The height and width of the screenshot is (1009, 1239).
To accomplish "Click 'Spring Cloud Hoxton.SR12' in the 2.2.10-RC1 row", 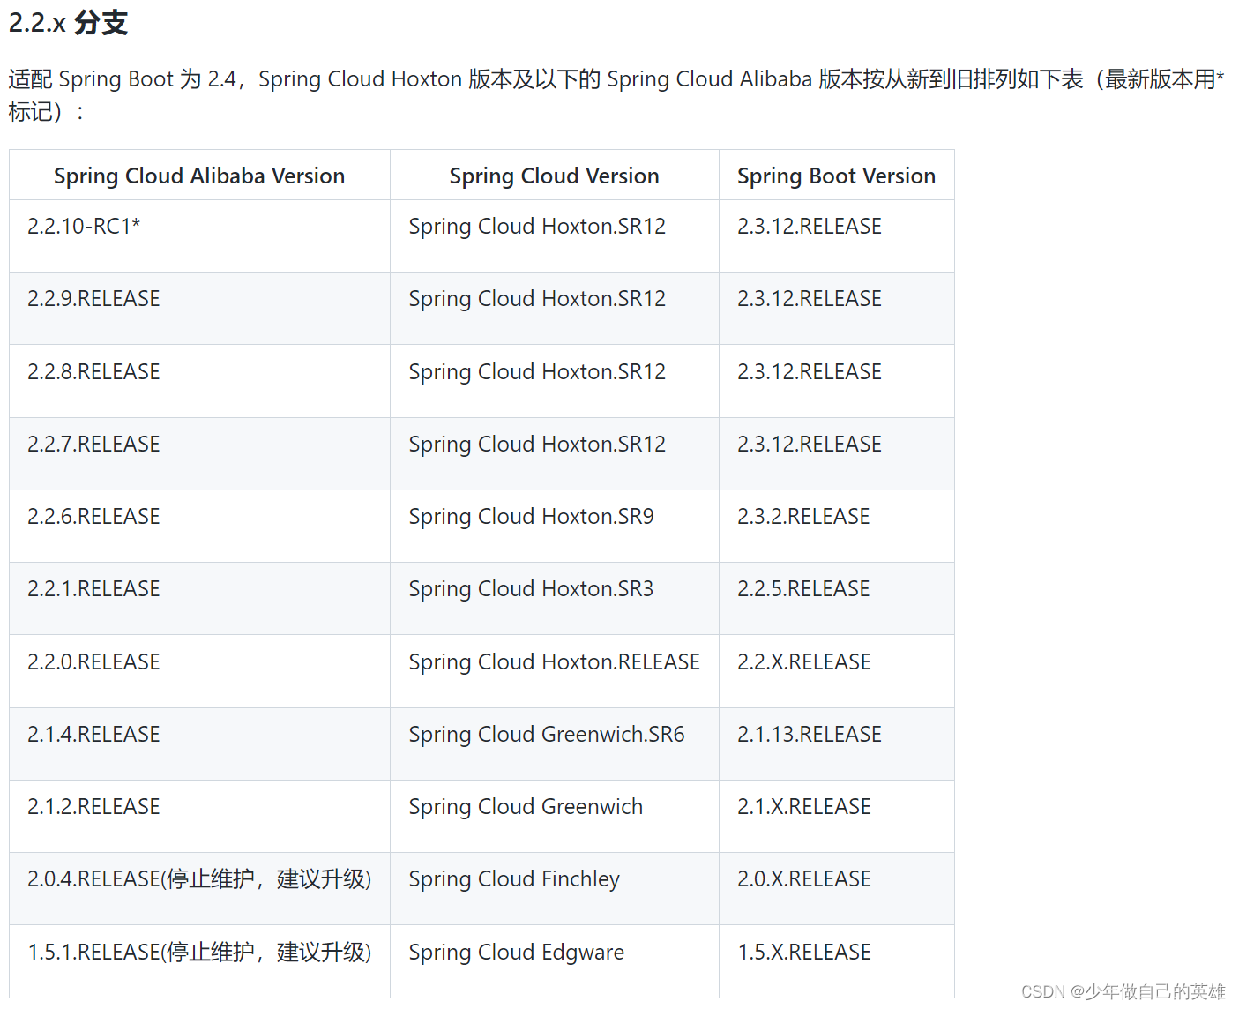I will (555, 236).
